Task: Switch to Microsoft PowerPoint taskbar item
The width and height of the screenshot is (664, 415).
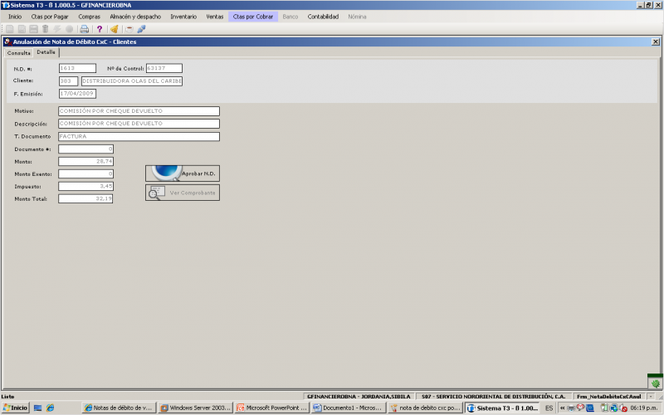Action: coord(272,408)
